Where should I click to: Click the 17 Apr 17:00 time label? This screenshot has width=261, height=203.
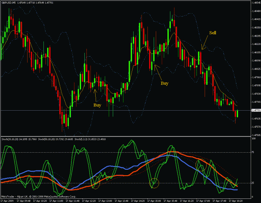tap(203, 201)
